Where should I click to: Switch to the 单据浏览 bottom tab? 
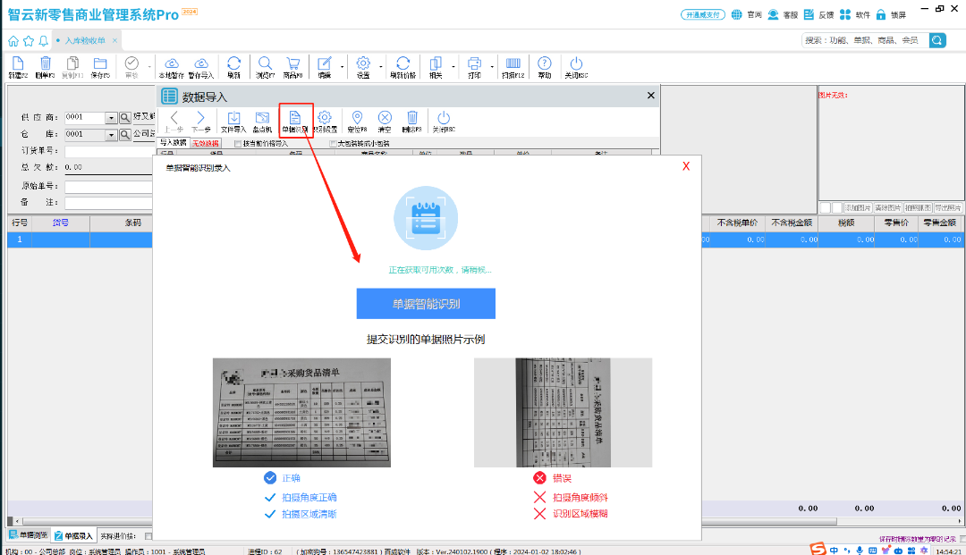(27, 536)
